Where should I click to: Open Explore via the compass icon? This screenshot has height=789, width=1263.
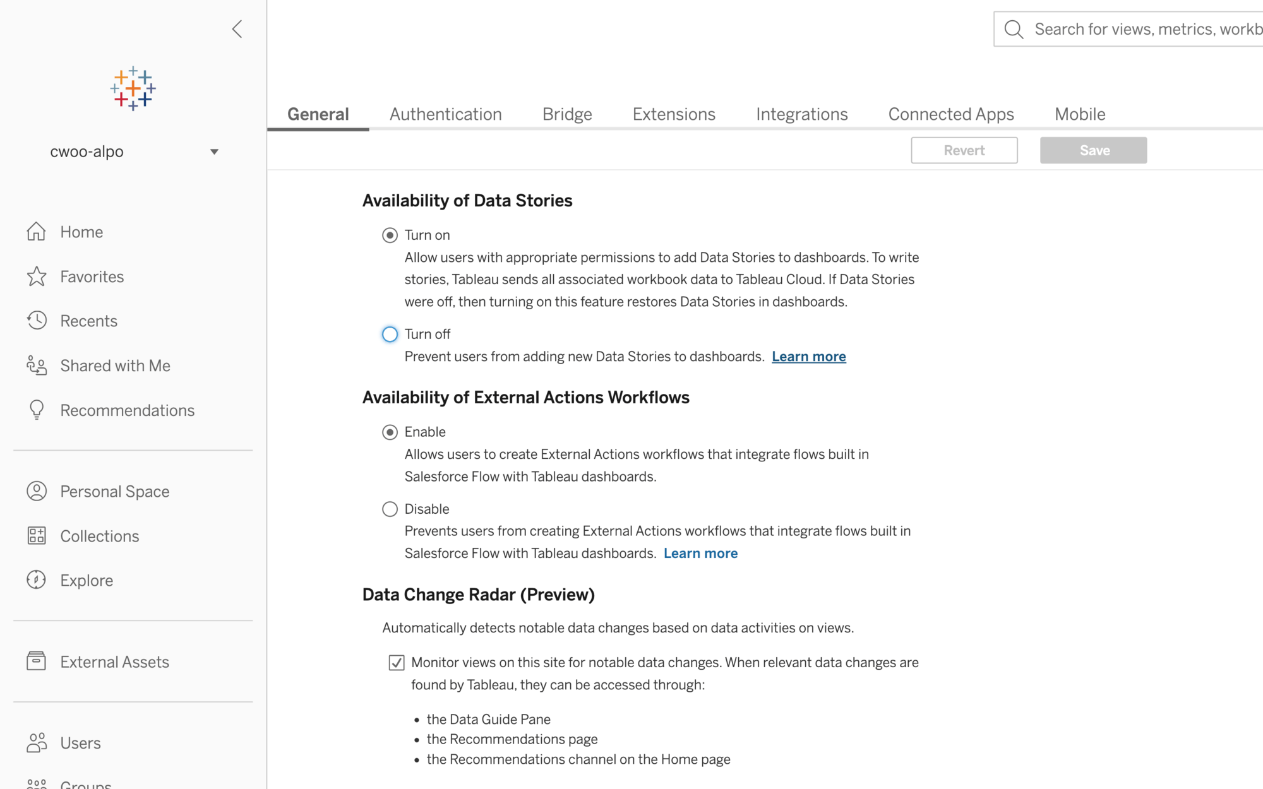tap(37, 580)
